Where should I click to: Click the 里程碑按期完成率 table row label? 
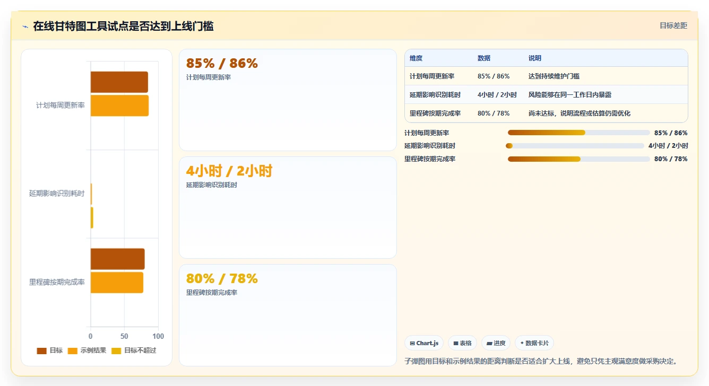[x=435, y=113]
